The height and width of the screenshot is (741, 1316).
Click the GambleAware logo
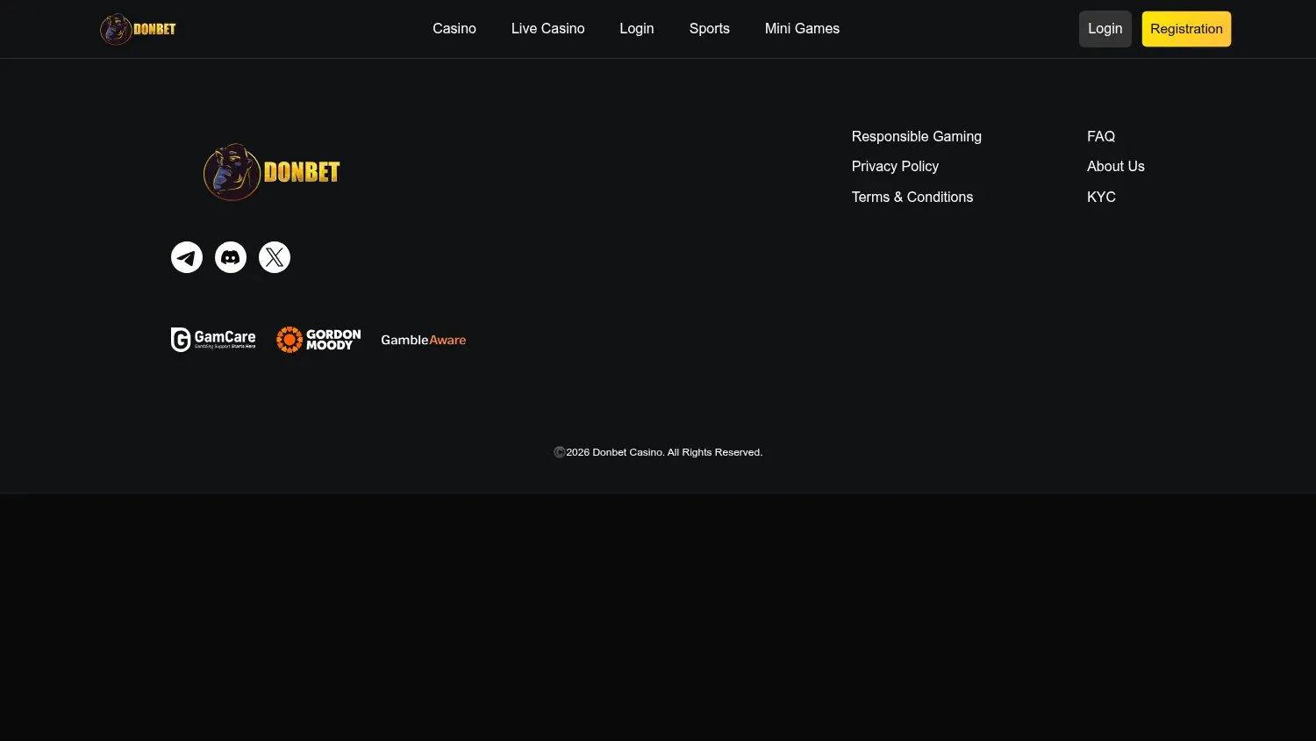click(424, 340)
